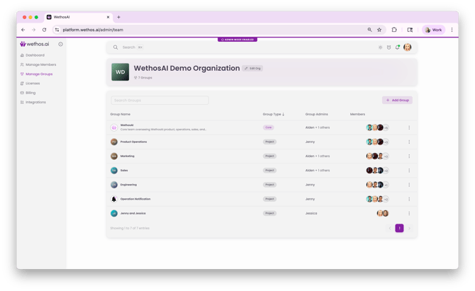Toggle light/dark theme sun icon

coord(380,47)
